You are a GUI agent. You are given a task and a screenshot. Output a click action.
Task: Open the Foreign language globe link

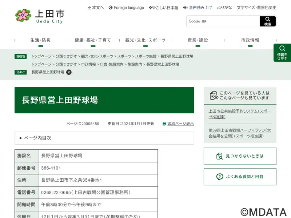[x=126, y=8]
